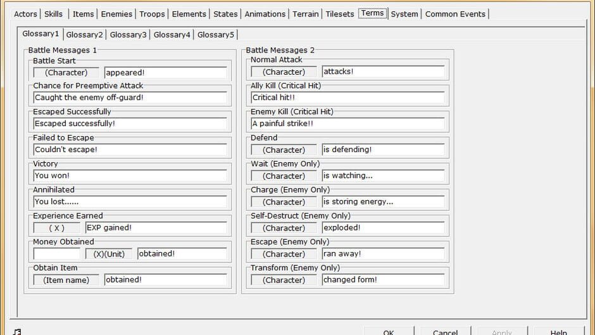Viewport: 595px width, 335px height.
Task: Select the Glossary5 tab
Action: click(x=216, y=35)
